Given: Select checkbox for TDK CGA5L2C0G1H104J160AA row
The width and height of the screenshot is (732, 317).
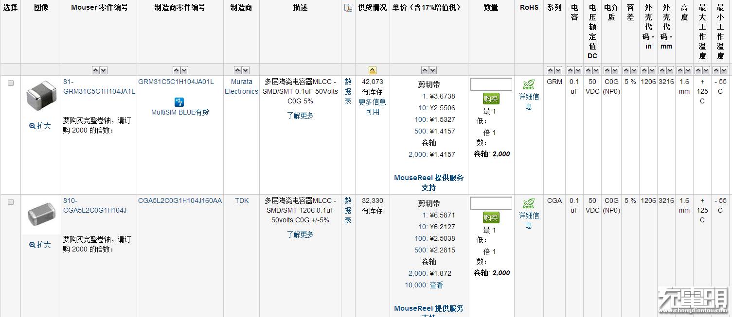Looking at the screenshot, I should 11,202.
